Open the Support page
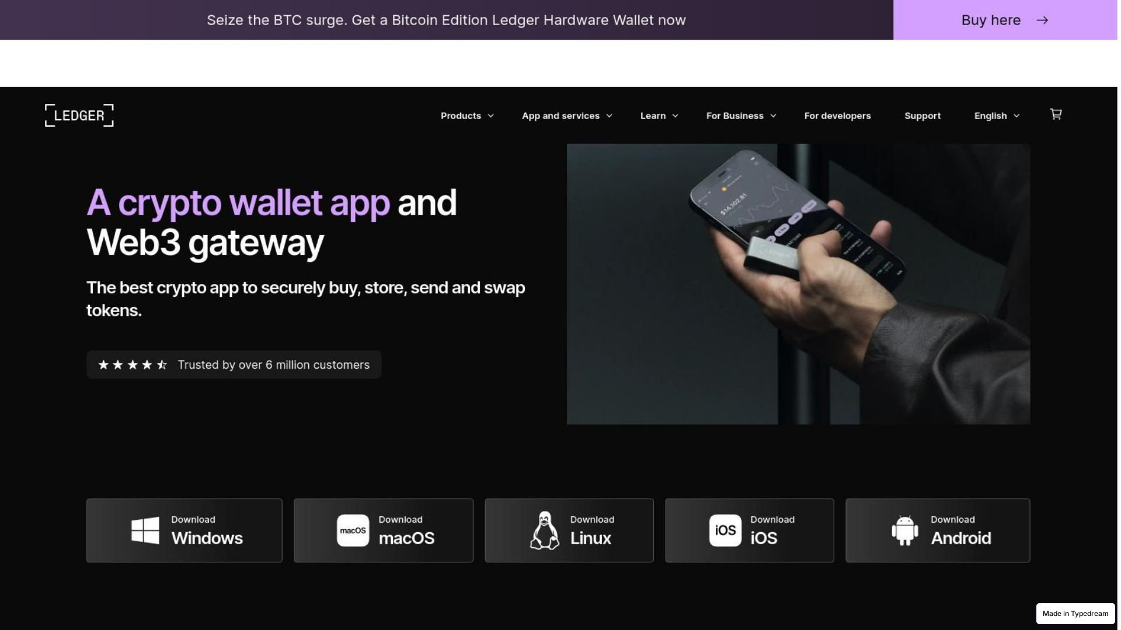Image resolution: width=1121 pixels, height=630 pixels. (x=922, y=116)
